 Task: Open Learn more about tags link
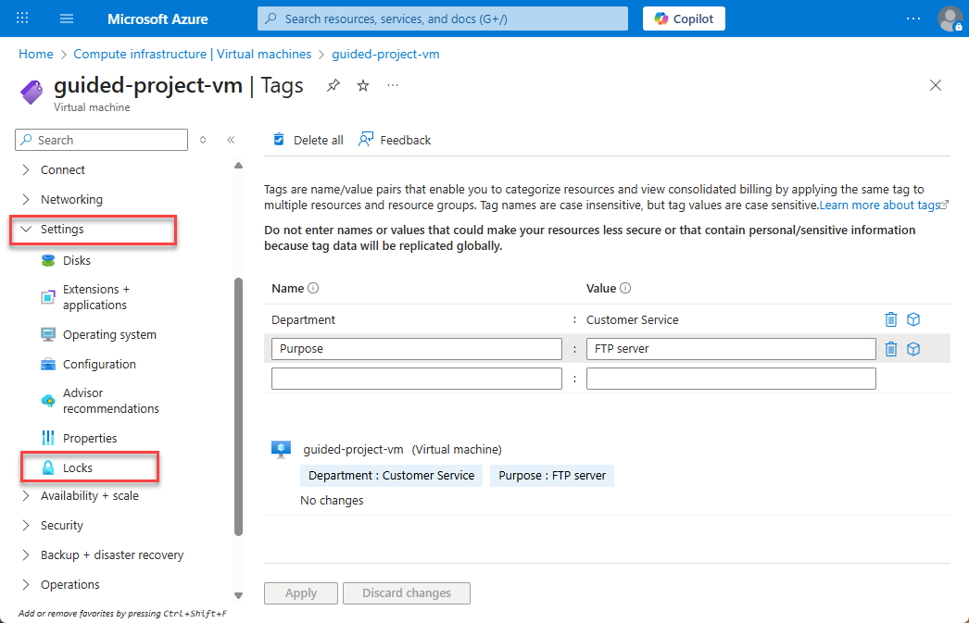coord(884,205)
